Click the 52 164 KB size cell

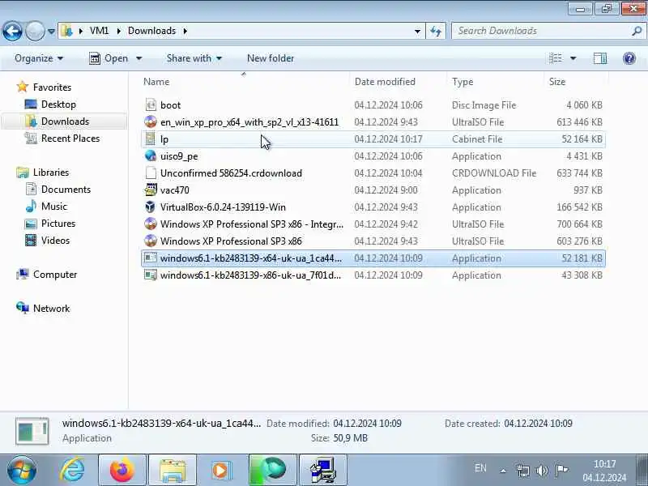tap(582, 139)
